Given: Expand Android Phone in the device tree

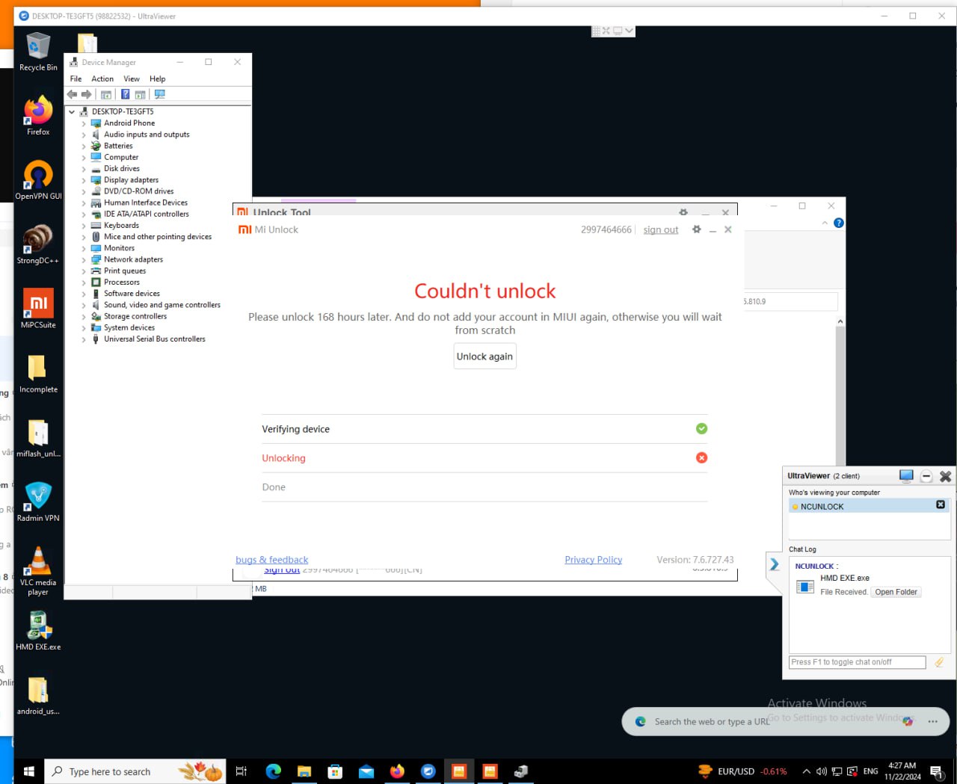Looking at the screenshot, I should coord(84,123).
